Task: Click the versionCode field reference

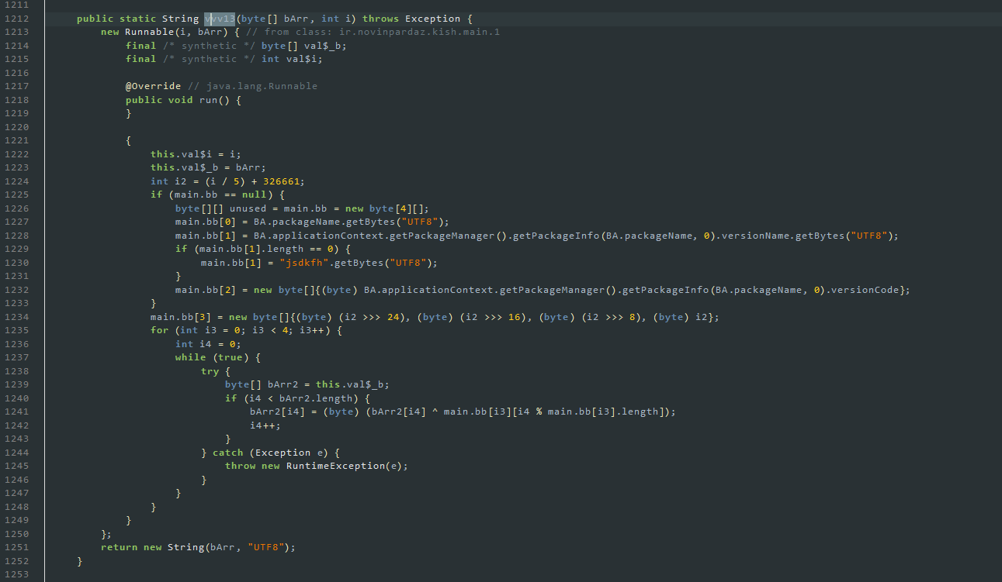Action: [864, 290]
